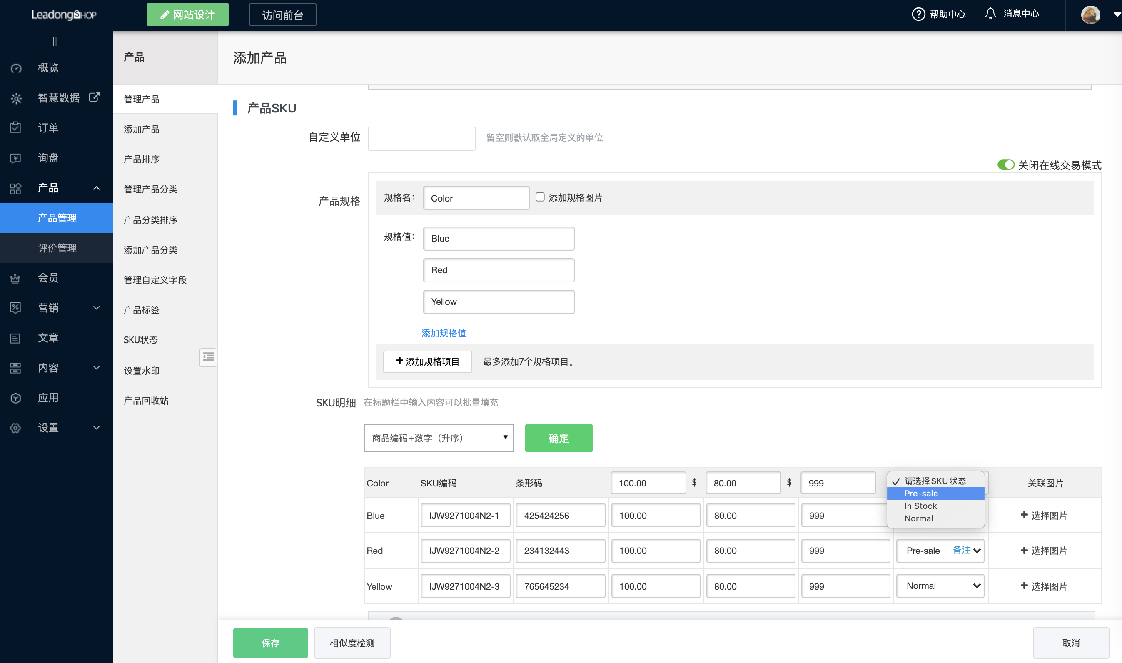Screen dimensions: 1122x663
Task: Click the members crown icon in sidebar
Action: click(16, 278)
